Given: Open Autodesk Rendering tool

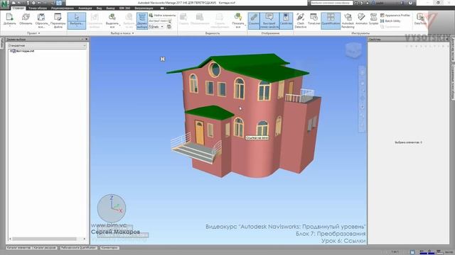Looking at the screenshot, I should 348,21.
